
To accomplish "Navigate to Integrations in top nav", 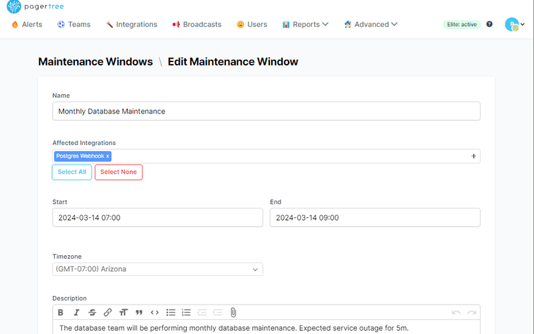I will pyautogui.click(x=131, y=24).
